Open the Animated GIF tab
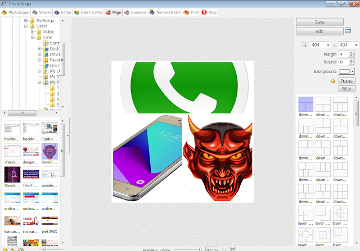The height and width of the screenshot is (251, 360). 165,12
